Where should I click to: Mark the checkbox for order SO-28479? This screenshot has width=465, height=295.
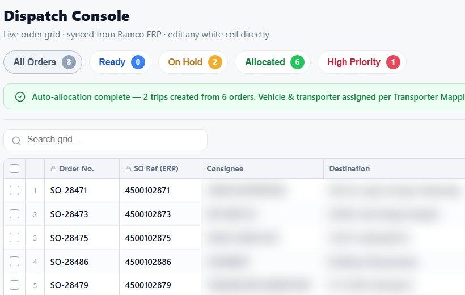[15, 285]
